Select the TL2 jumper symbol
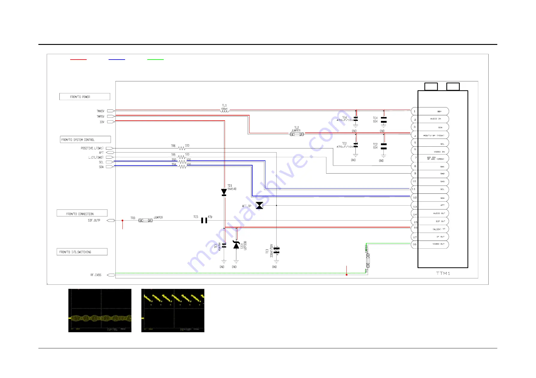The image size is (536, 378). click(x=297, y=134)
